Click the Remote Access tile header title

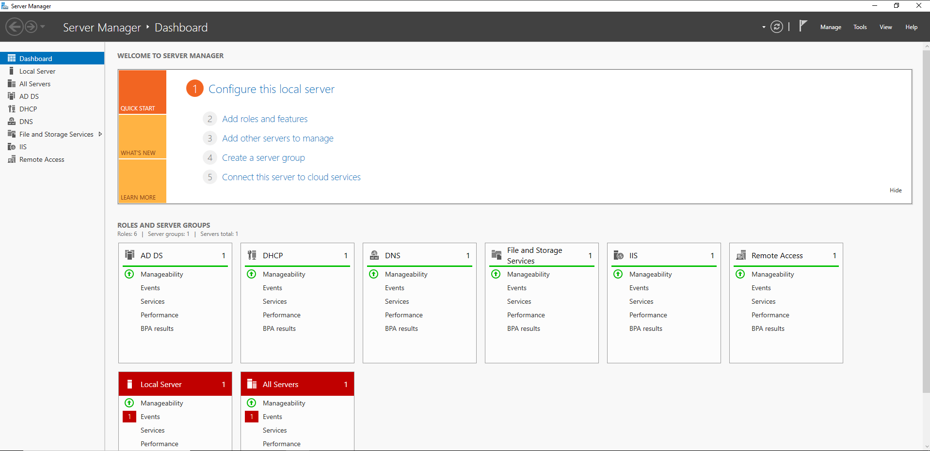(777, 255)
